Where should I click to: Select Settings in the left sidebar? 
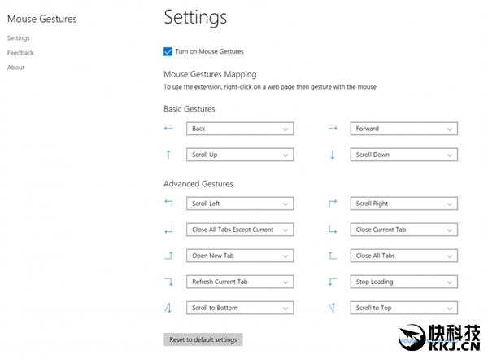point(18,38)
